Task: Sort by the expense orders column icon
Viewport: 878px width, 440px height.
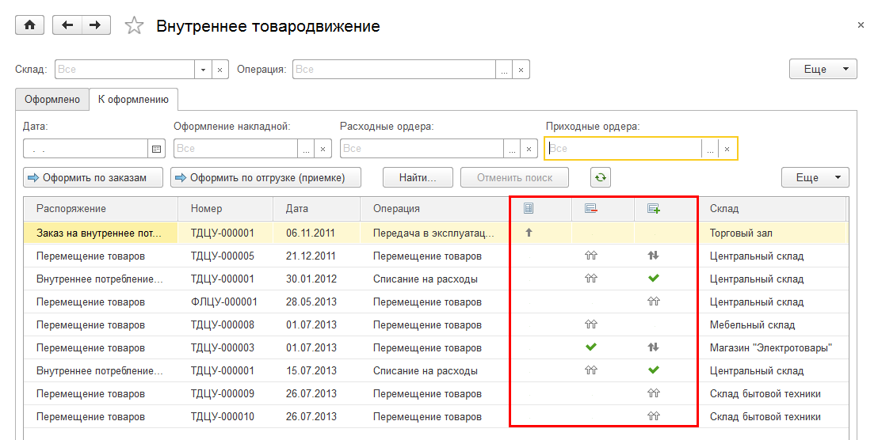Action: [590, 209]
